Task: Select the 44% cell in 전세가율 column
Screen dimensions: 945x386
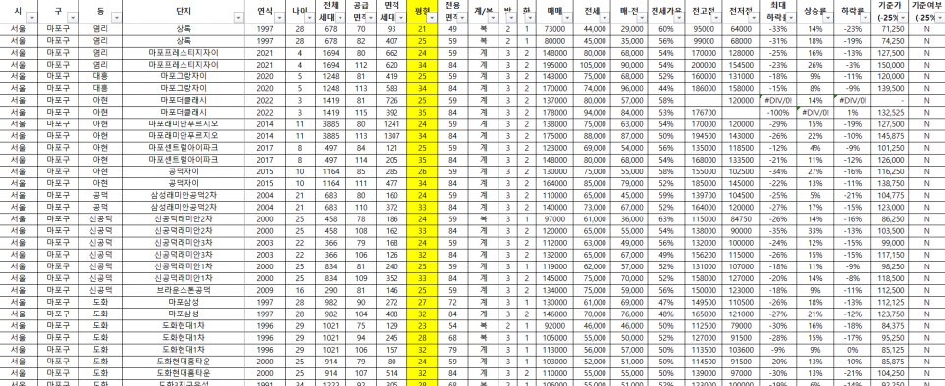Action: tap(666, 88)
